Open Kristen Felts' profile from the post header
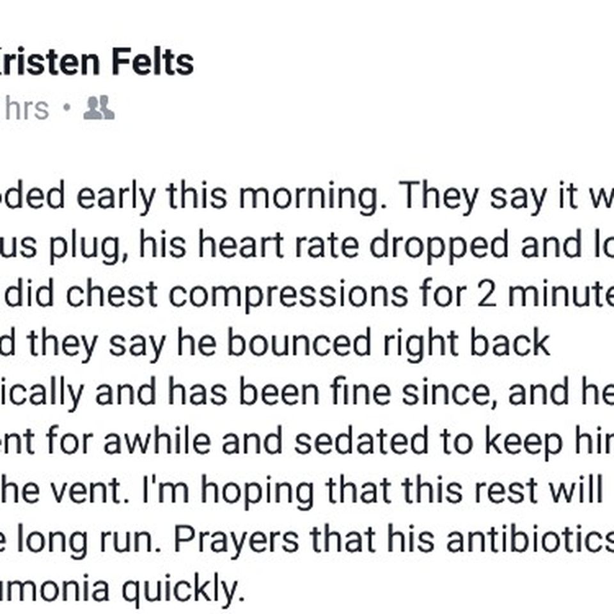This screenshot has height=614, width=614. coord(97,62)
